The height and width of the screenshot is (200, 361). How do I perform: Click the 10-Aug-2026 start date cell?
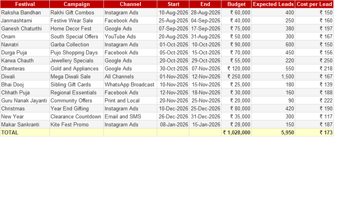(173, 12)
